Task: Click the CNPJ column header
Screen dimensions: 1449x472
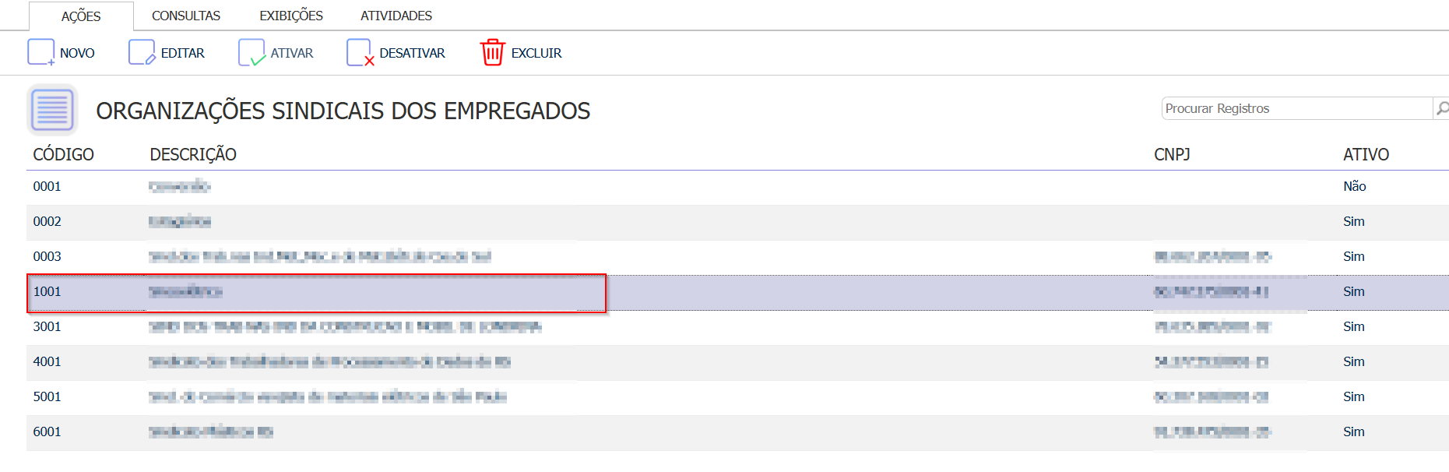Action: (1172, 154)
